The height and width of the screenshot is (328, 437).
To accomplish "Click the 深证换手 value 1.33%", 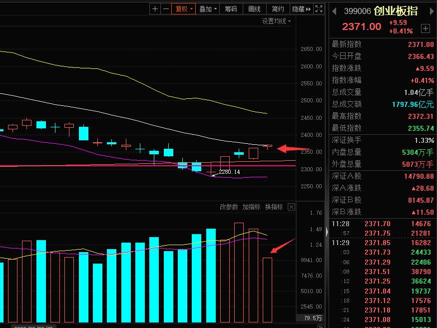I will tap(424, 140).
